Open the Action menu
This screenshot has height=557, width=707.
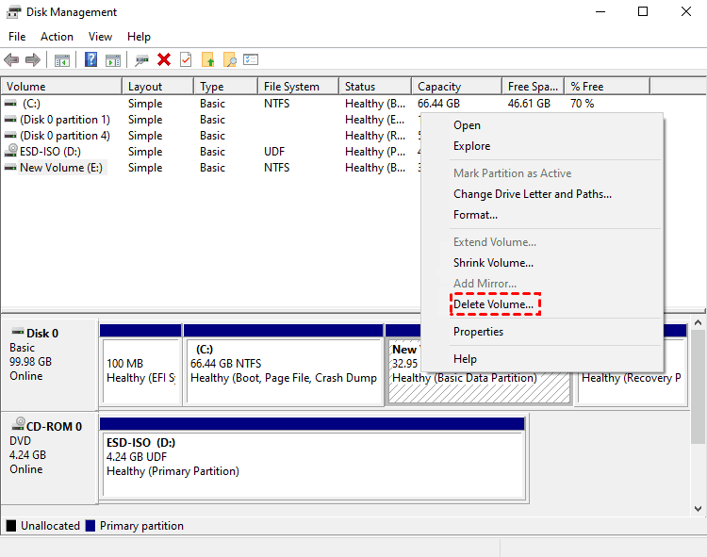[57, 37]
